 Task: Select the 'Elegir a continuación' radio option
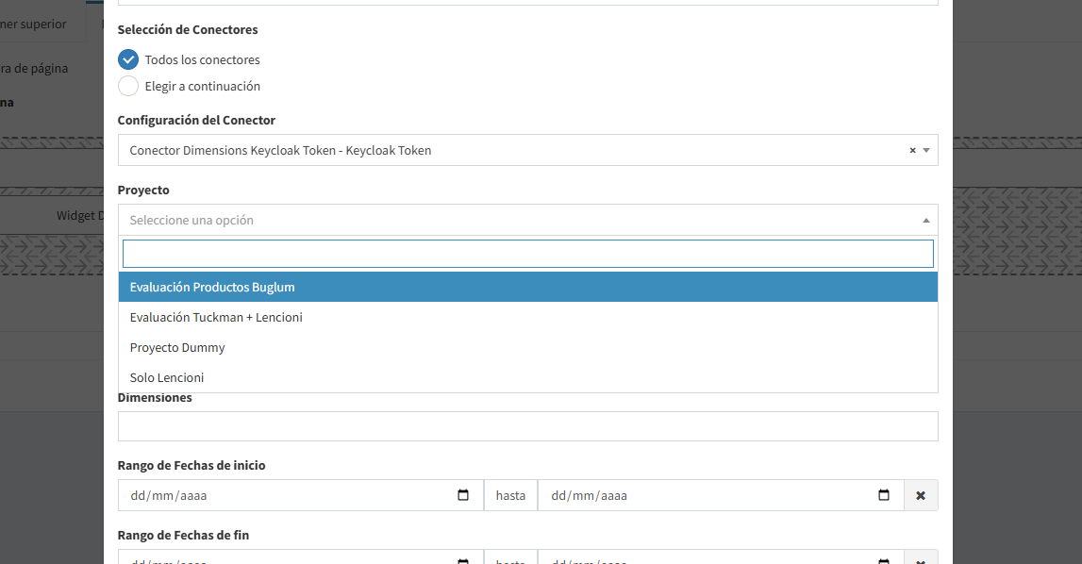point(128,86)
